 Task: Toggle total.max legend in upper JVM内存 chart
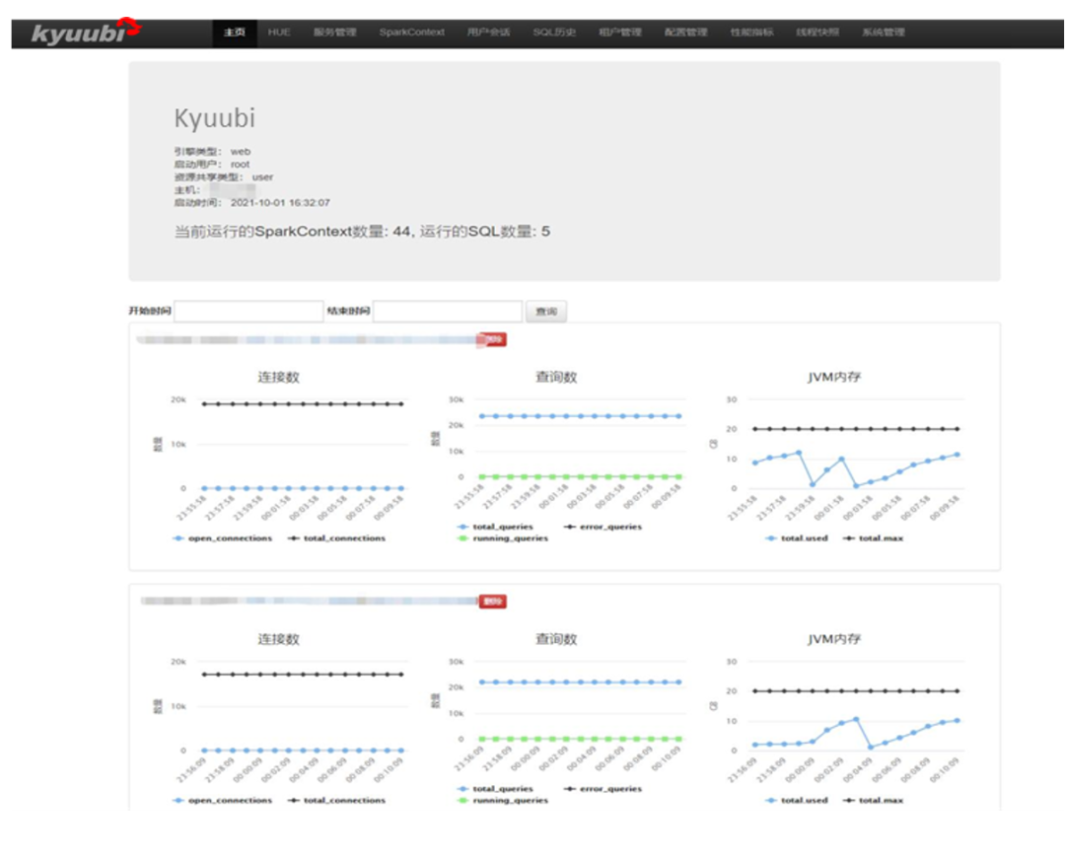[x=874, y=538]
